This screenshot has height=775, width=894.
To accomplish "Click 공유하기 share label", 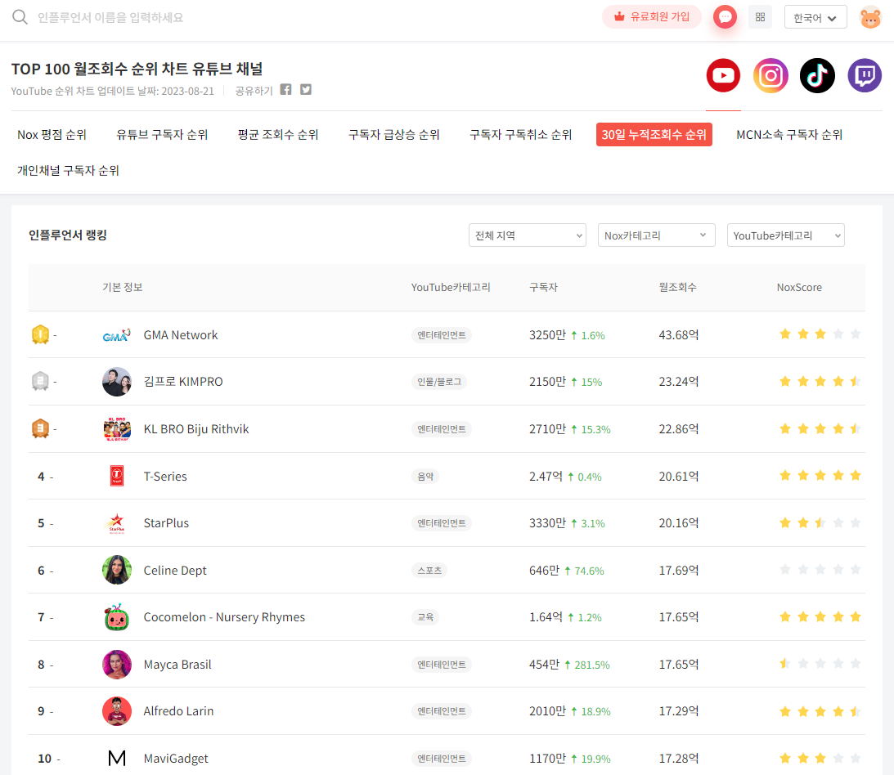I will pyautogui.click(x=254, y=91).
